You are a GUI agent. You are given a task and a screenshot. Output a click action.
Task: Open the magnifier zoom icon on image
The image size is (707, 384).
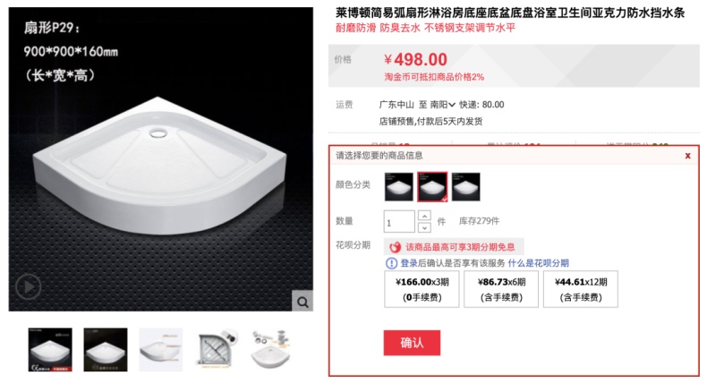(x=302, y=302)
